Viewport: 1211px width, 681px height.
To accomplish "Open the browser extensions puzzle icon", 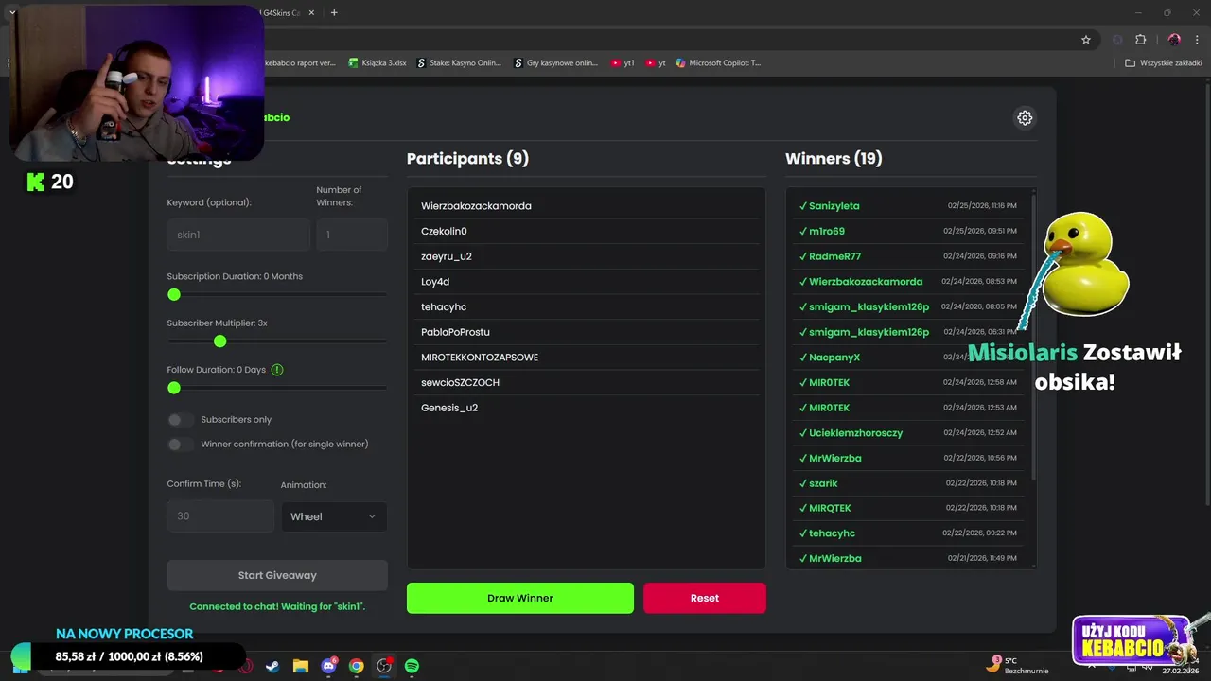I will tap(1140, 40).
